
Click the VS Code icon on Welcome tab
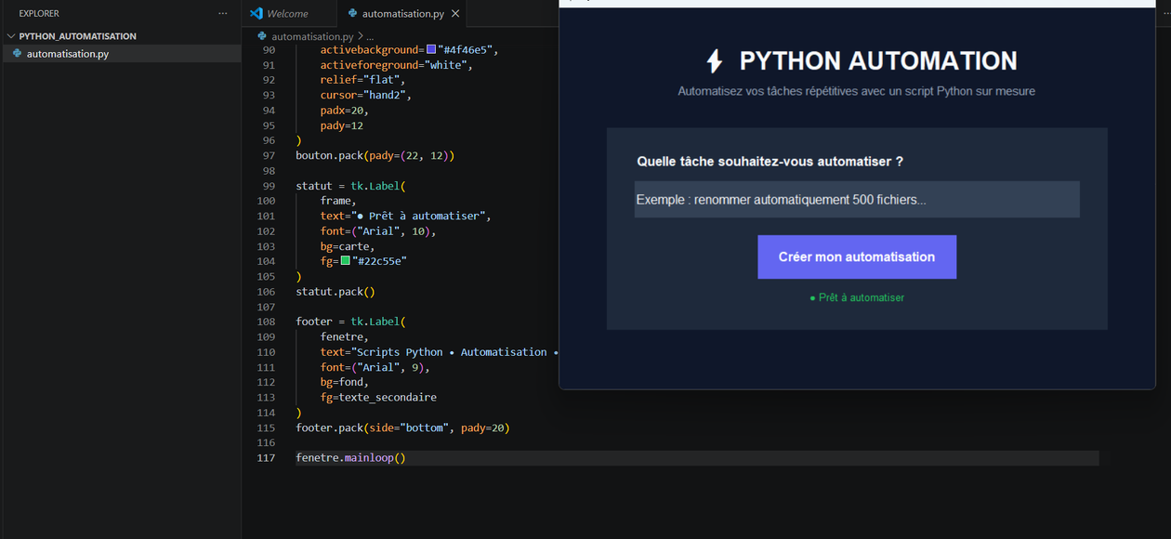click(x=257, y=14)
